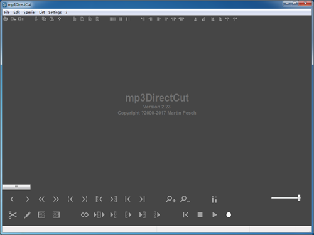Toggle the loop play infinity icon
Screen dimensions: 314x235
coord(85,215)
